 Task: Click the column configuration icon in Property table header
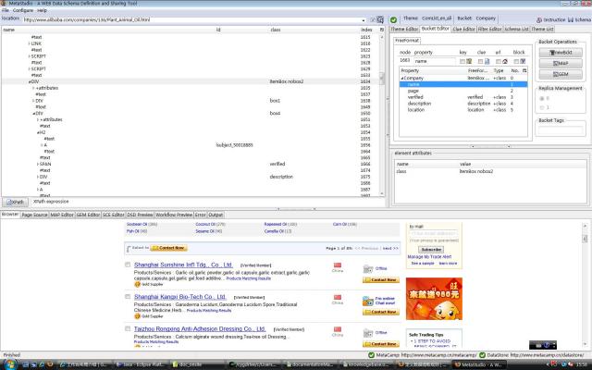click(x=524, y=70)
